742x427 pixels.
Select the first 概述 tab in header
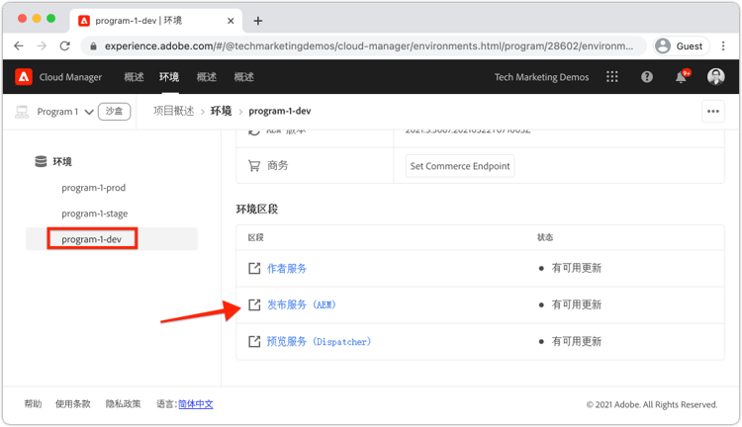click(134, 77)
